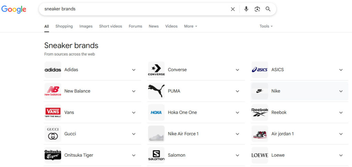Image resolution: width=352 pixels, height=167 pixels.
Task: Click the Onitsuka Tiger logo thumbnail
Action: 53,155
